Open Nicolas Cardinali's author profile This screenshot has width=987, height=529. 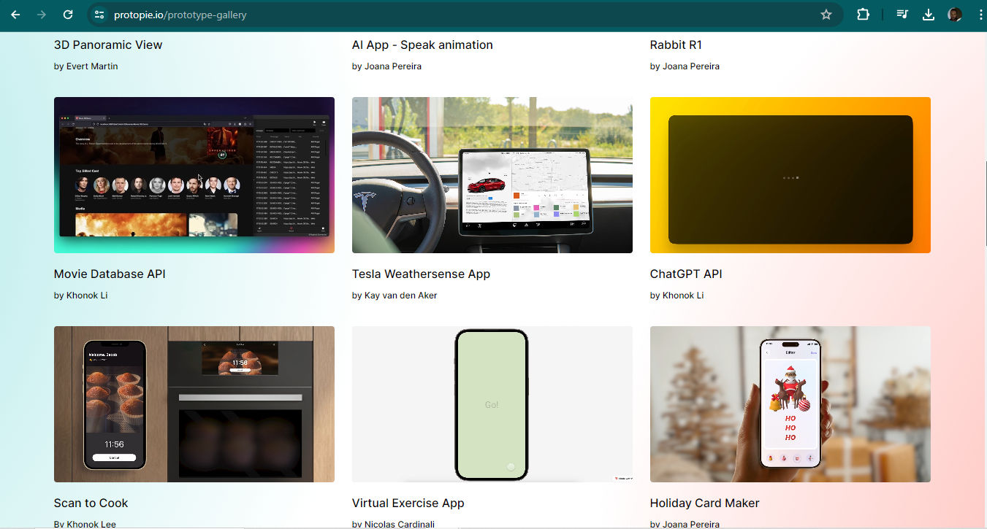[400, 524]
